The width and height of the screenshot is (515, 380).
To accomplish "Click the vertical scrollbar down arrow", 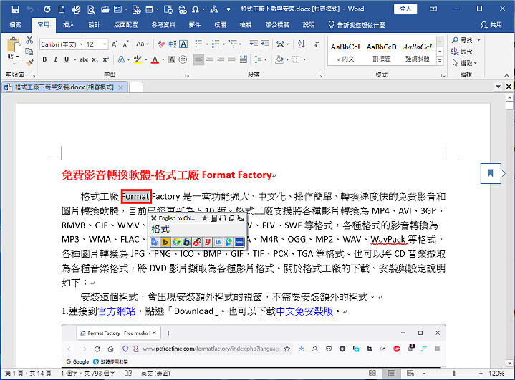I will point(509,364).
